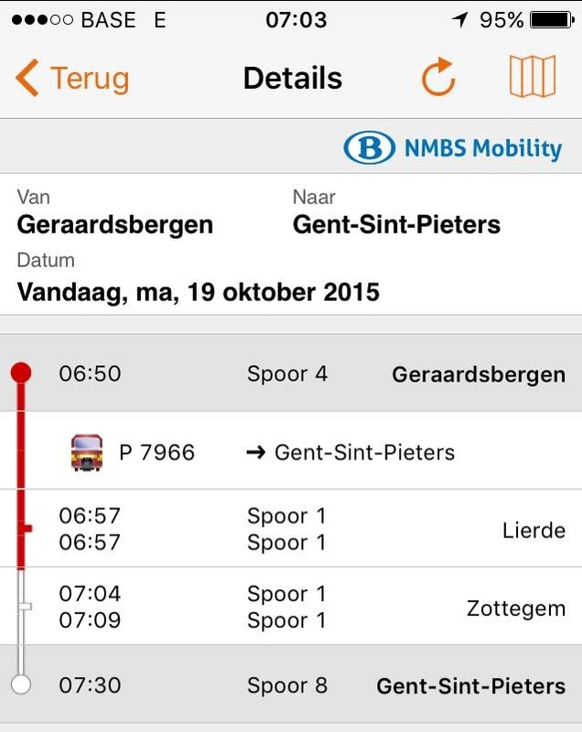This screenshot has width=582, height=732.
Task: Tap the back chevron arrow
Action: (27, 79)
